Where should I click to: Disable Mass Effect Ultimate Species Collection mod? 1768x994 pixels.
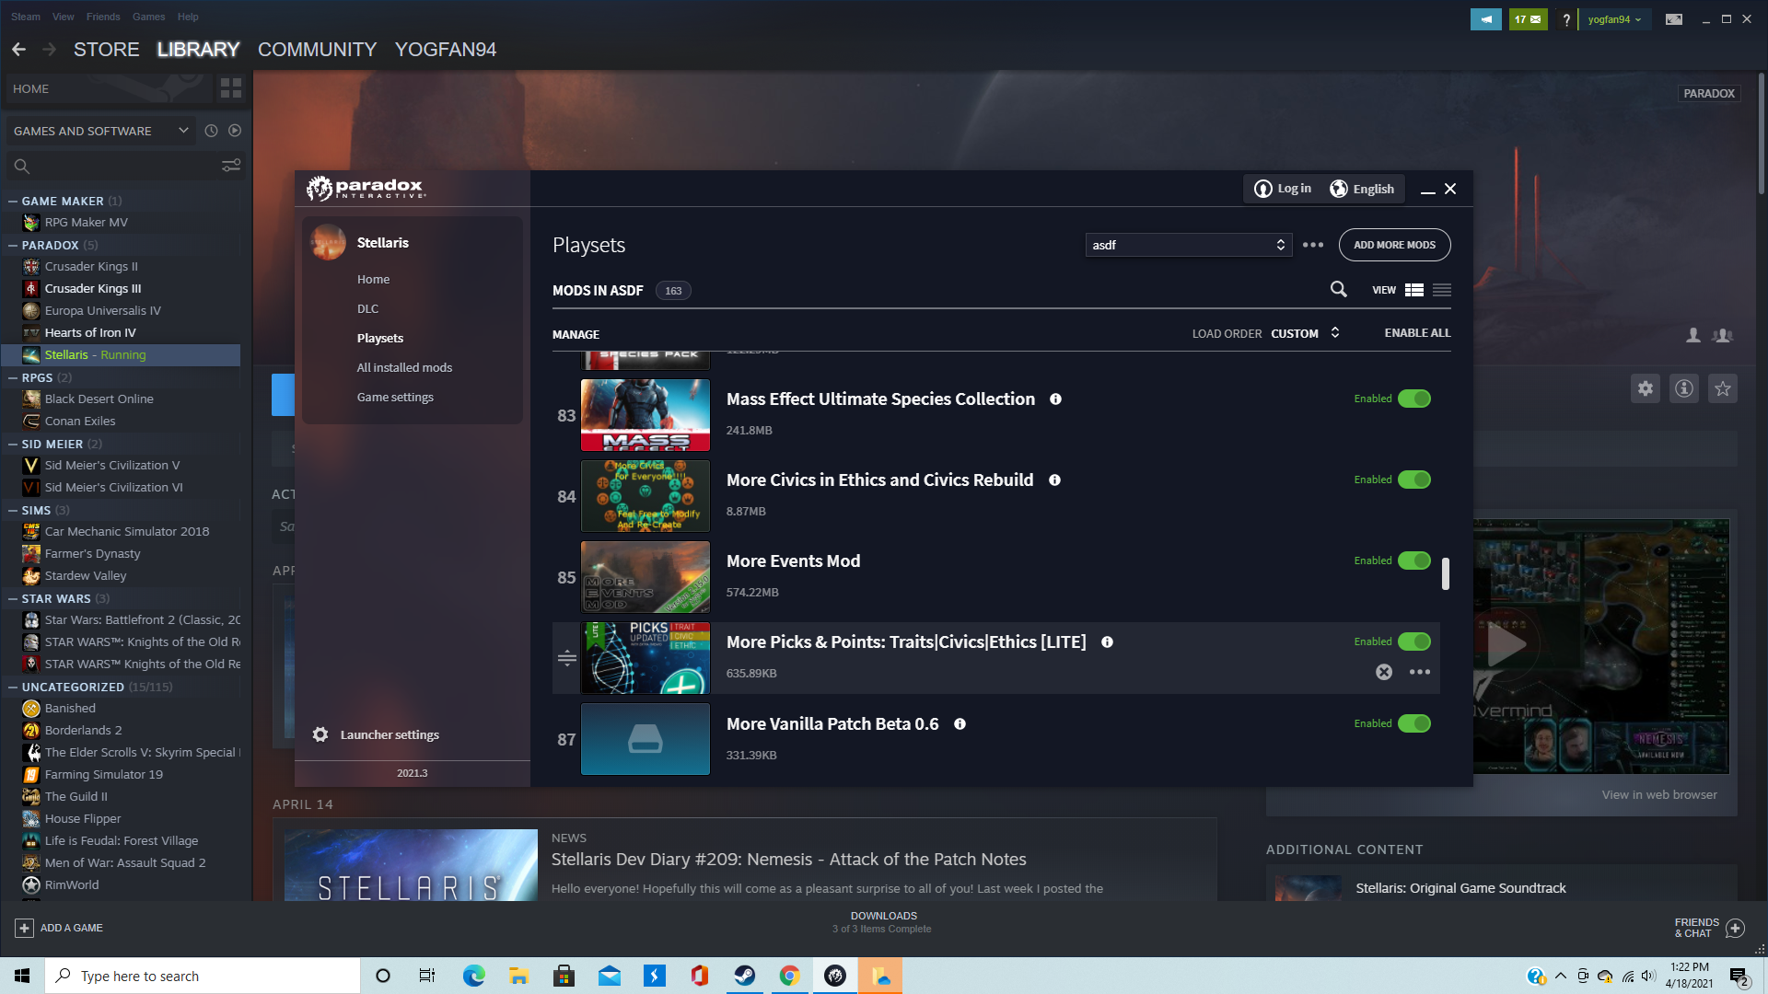1414,399
